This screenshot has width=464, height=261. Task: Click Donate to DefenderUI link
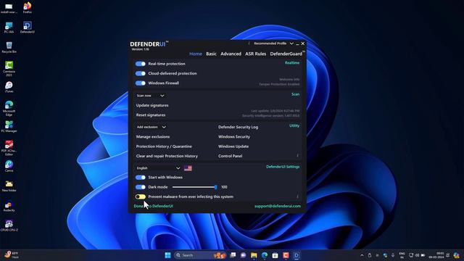(x=153, y=206)
